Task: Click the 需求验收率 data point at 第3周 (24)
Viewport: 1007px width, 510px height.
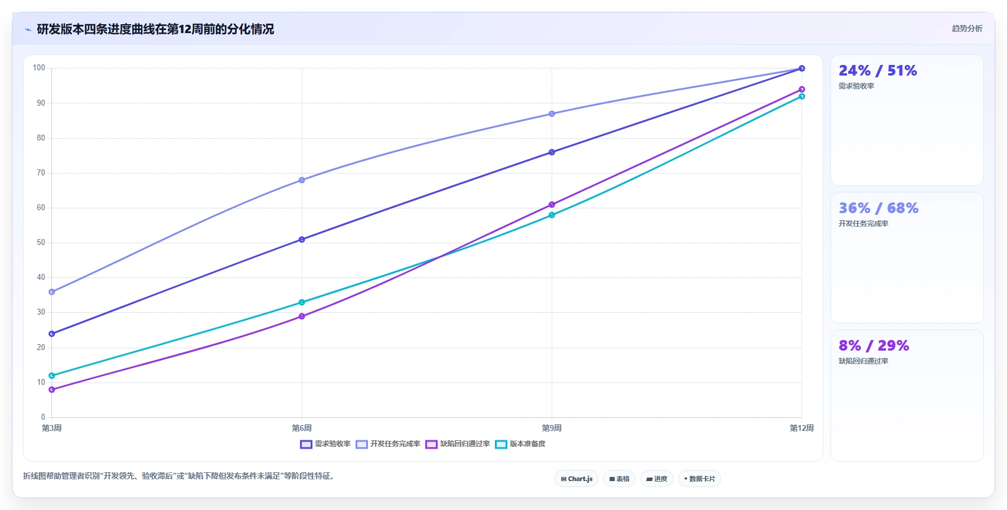Action: pyautogui.click(x=52, y=334)
